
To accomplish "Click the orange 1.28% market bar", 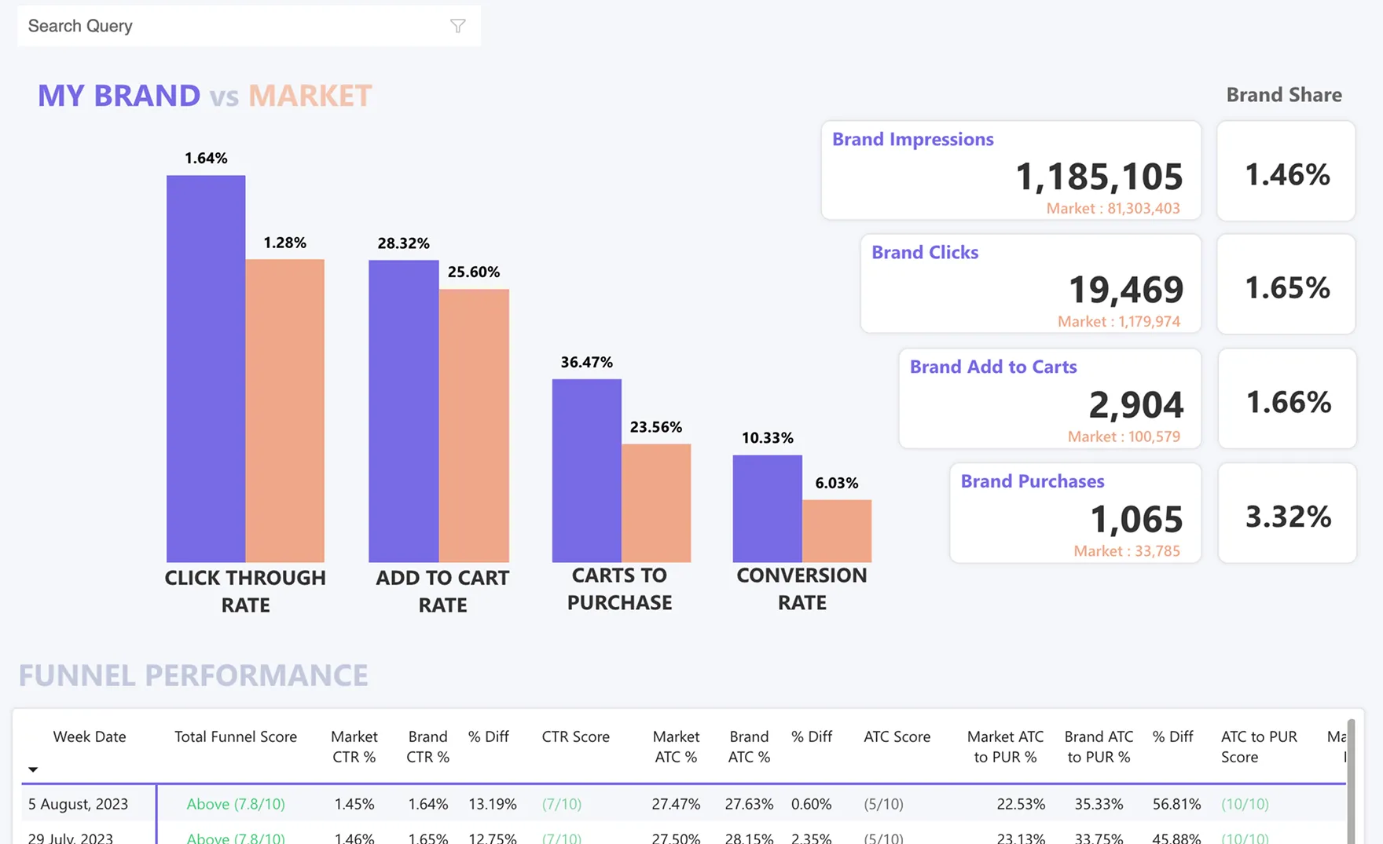I will (284, 411).
